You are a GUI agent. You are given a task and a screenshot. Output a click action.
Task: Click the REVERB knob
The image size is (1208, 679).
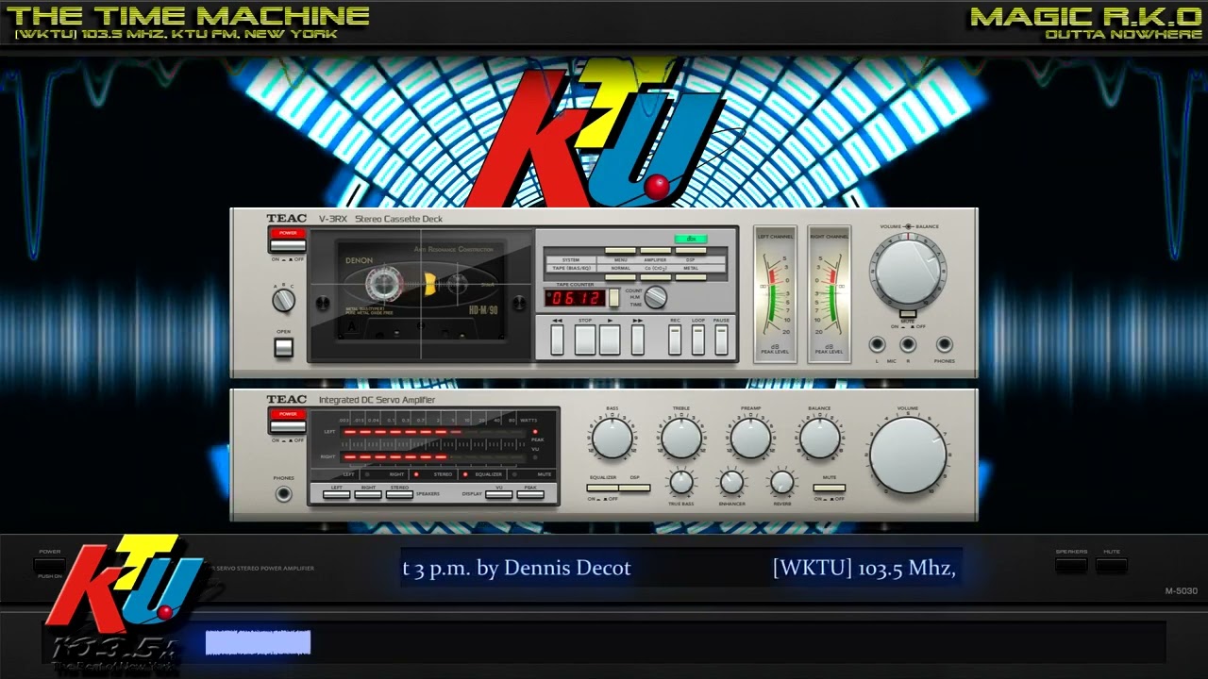tap(782, 483)
